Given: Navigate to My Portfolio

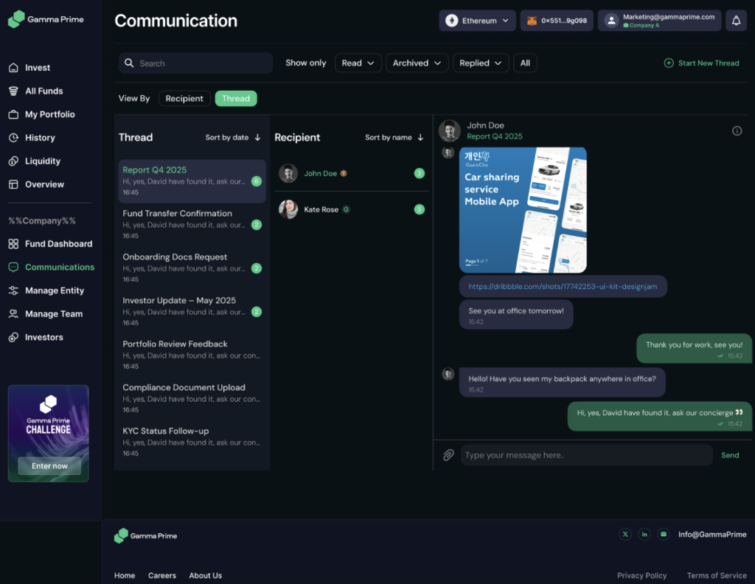Looking at the screenshot, I should point(50,114).
